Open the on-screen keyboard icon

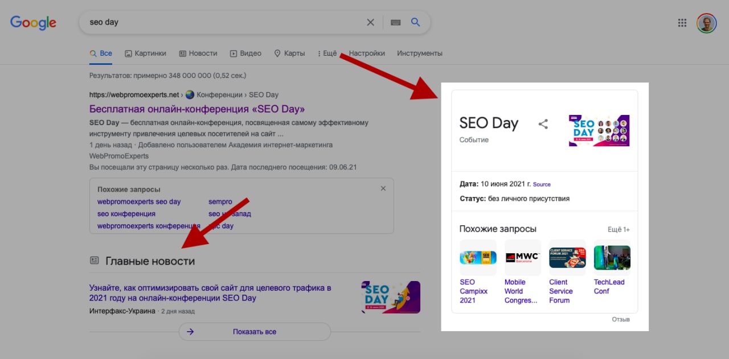coord(396,22)
